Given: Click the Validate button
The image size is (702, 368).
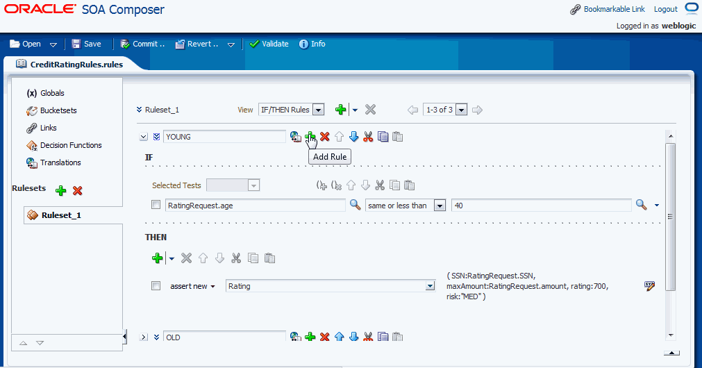Looking at the screenshot, I should point(269,44).
